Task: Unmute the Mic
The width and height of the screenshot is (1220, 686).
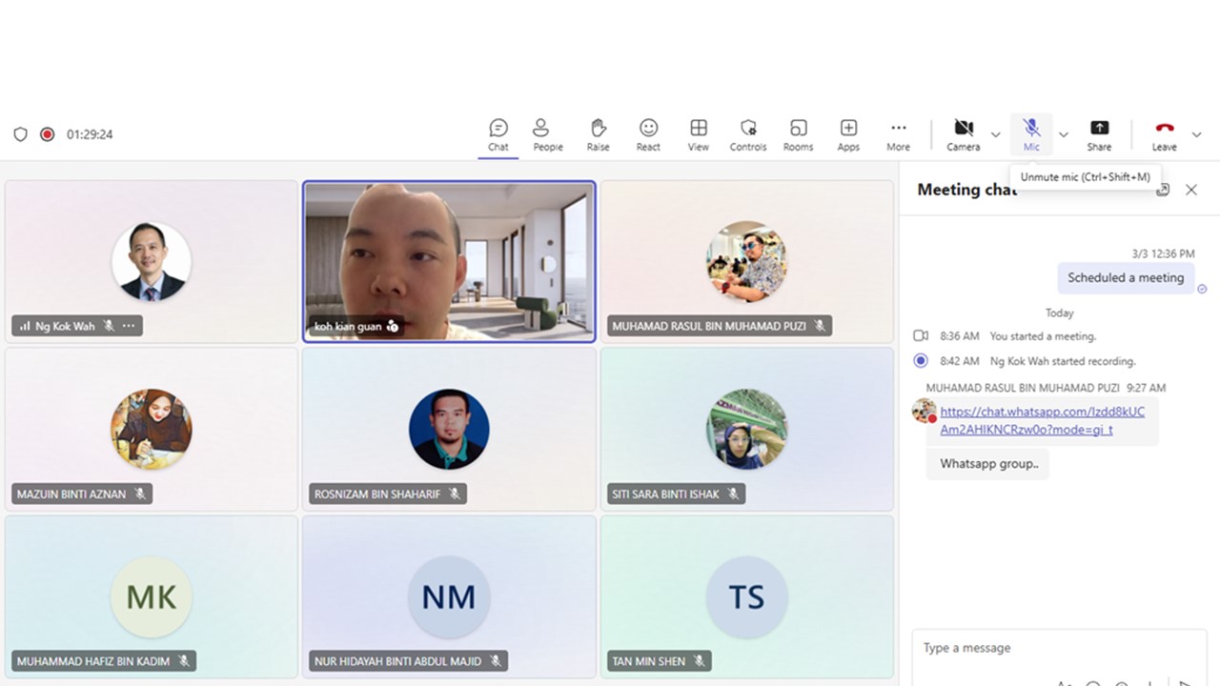Action: tap(1031, 134)
